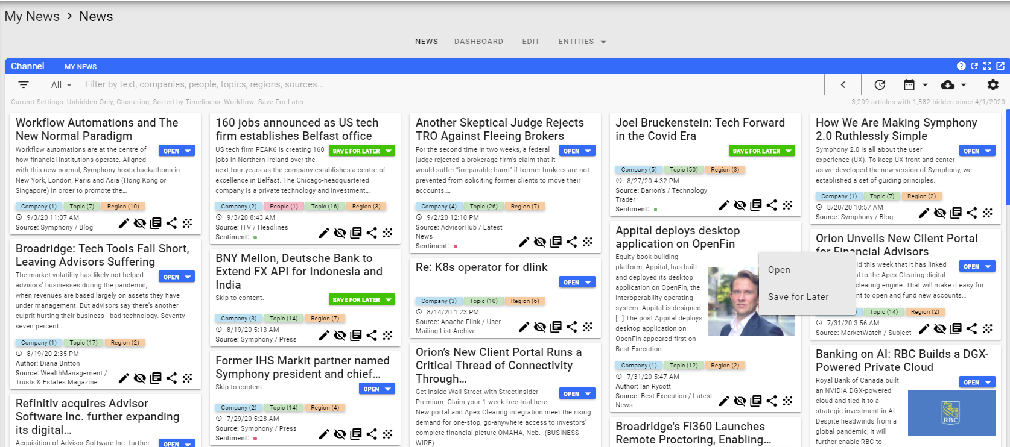Open the Broadridge Tech Tools Fall Short headline
The width and height of the screenshot is (1010, 447).
pyautogui.click(x=103, y=255)
